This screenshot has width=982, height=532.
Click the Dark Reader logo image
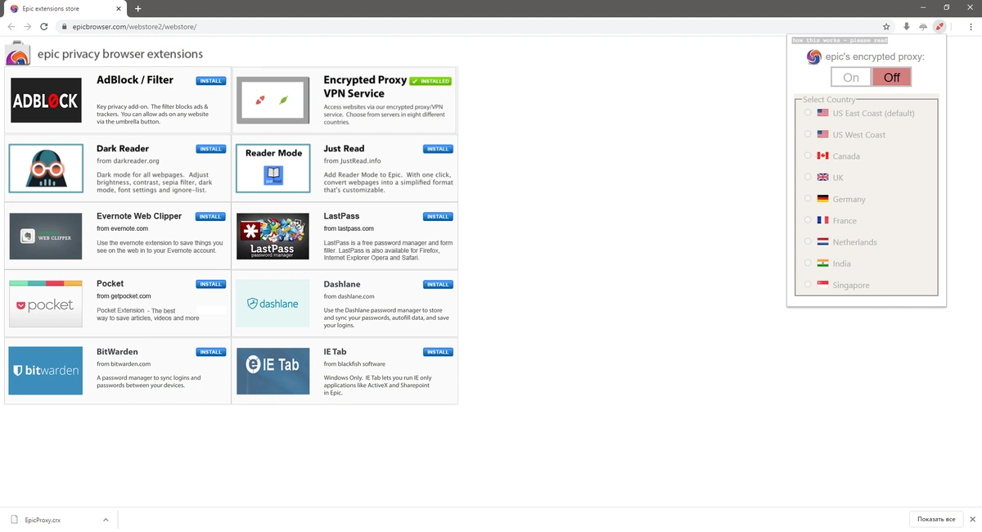coord(46,169)
